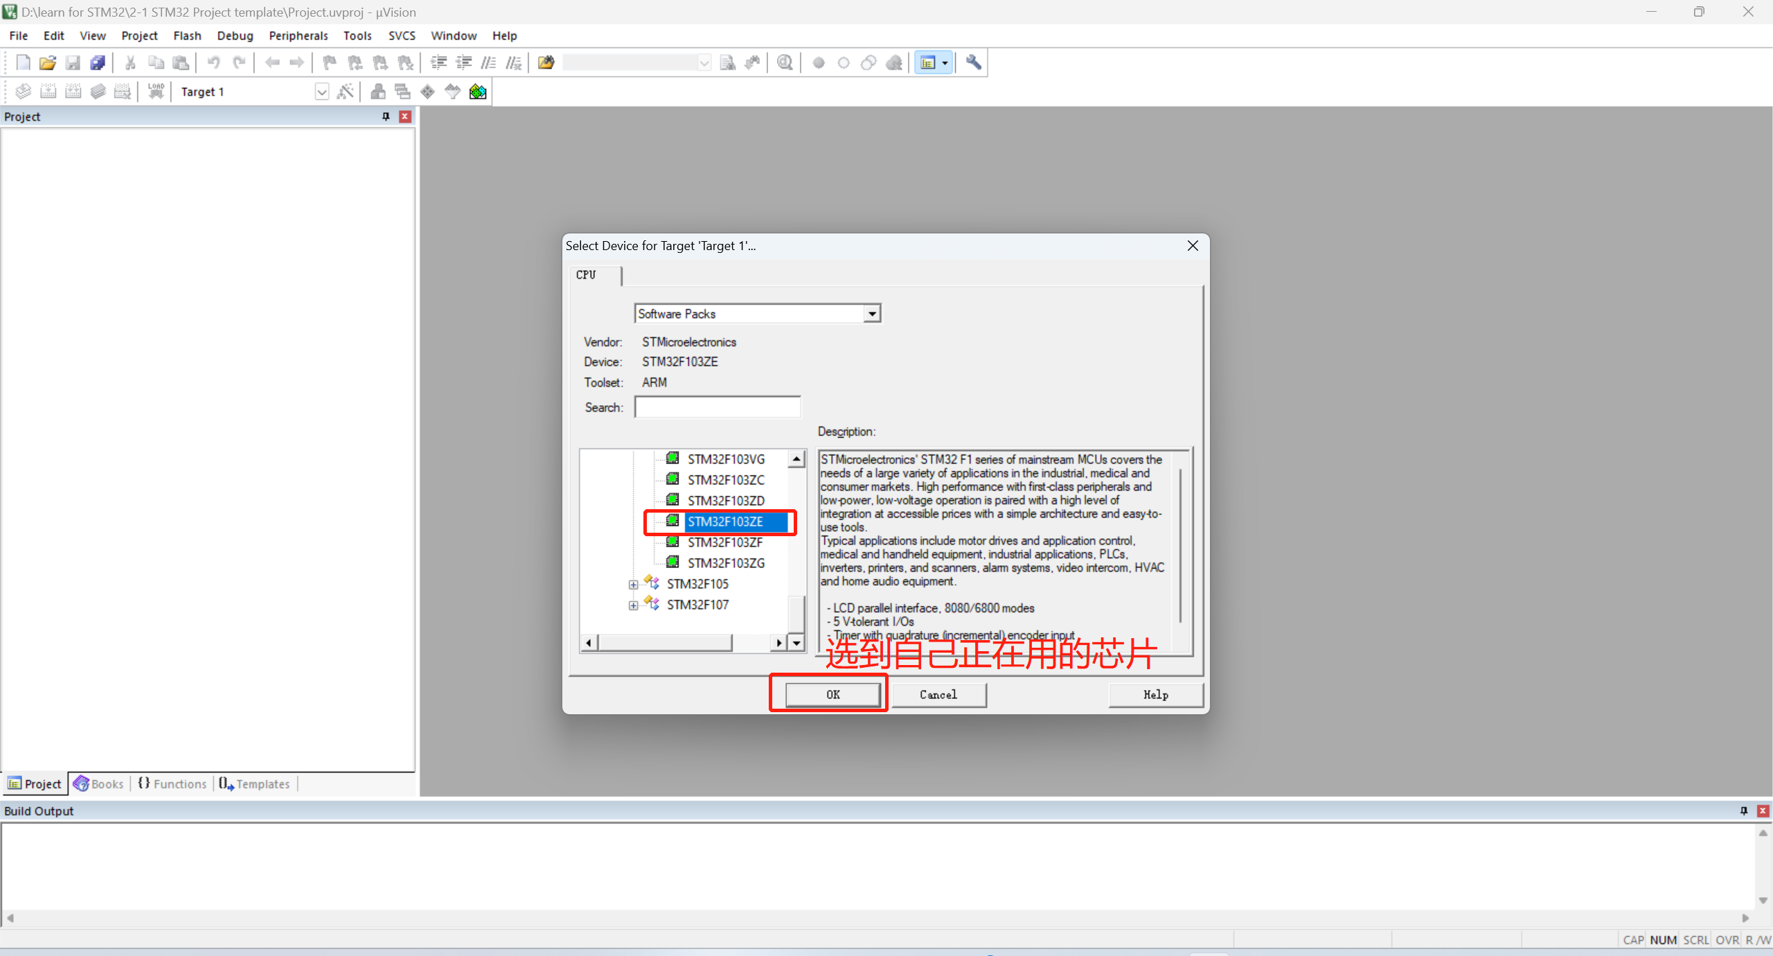
Task: Click the New file toolbar icon
Action: [23, 63]
